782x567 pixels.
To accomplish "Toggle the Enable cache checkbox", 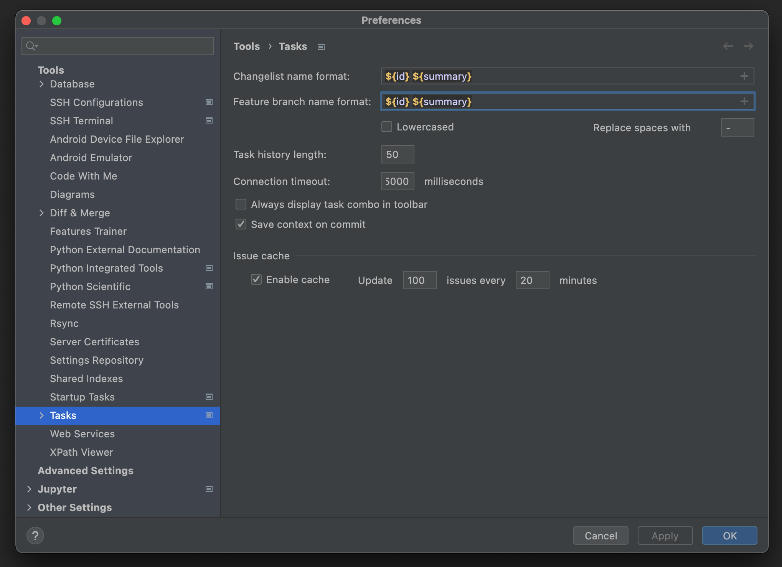I will tap(256, 279).
